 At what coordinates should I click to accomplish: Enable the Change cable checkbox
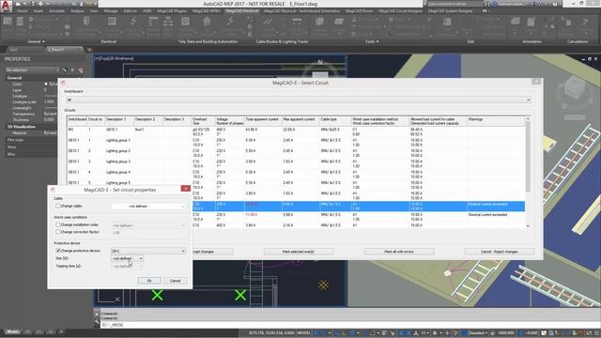tap(58, 207)
